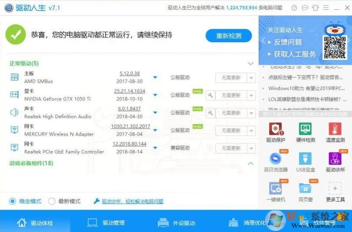352x232 pixels.
Task: Expand the 游戏必备组件(18) section
Action: tap(251, 163)
